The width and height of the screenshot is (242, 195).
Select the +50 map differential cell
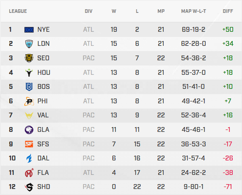[227, 29]
